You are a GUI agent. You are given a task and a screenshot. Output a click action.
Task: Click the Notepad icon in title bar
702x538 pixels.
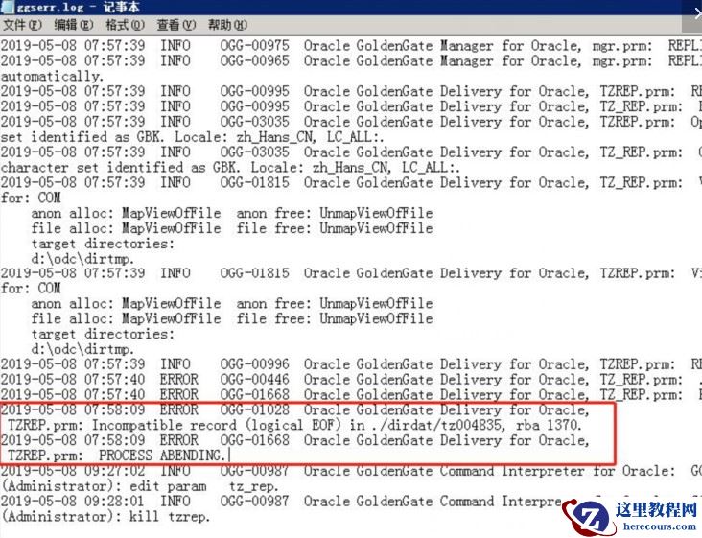[x=7, y=7]
